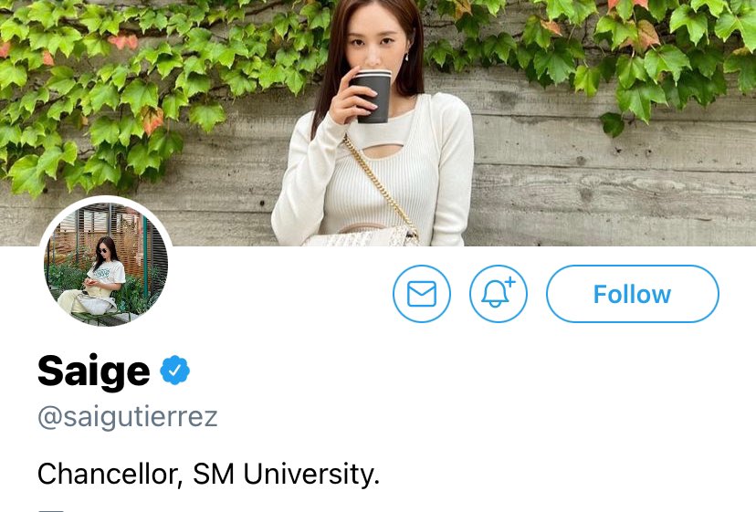Image resolution: width=756 pixels, height=512 pixels.
Task: Select the @saigutierrez handle
Action: click(128, 417)
